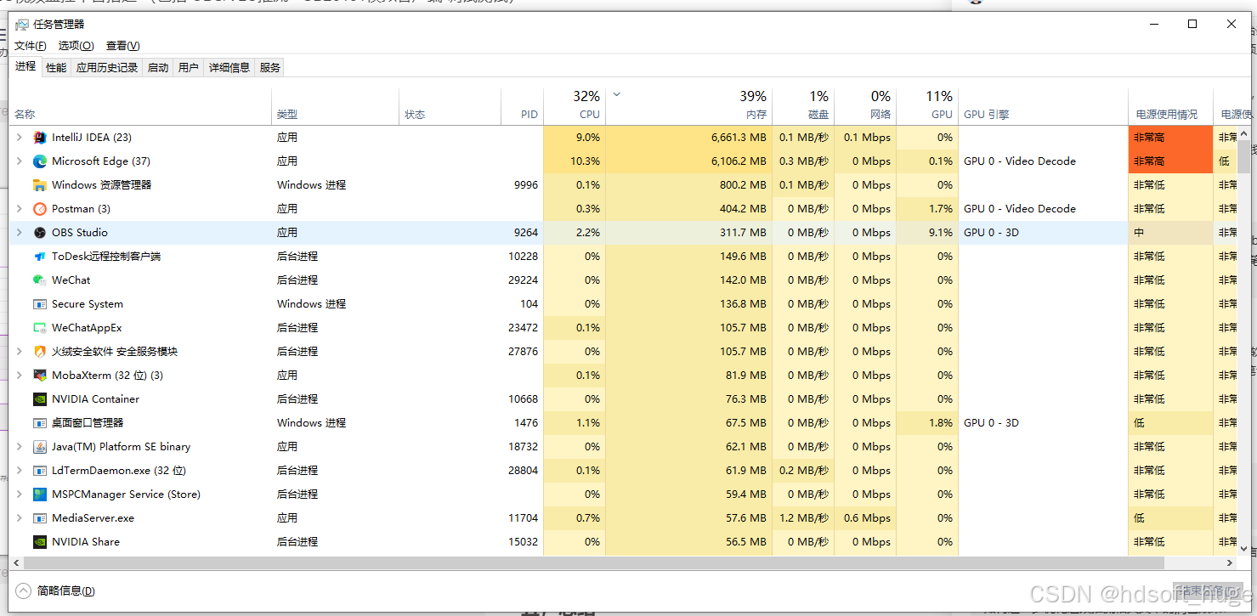Select the 10.3% CPU cell for Edge
The image size is (1257, 616).
click(575, 161)
